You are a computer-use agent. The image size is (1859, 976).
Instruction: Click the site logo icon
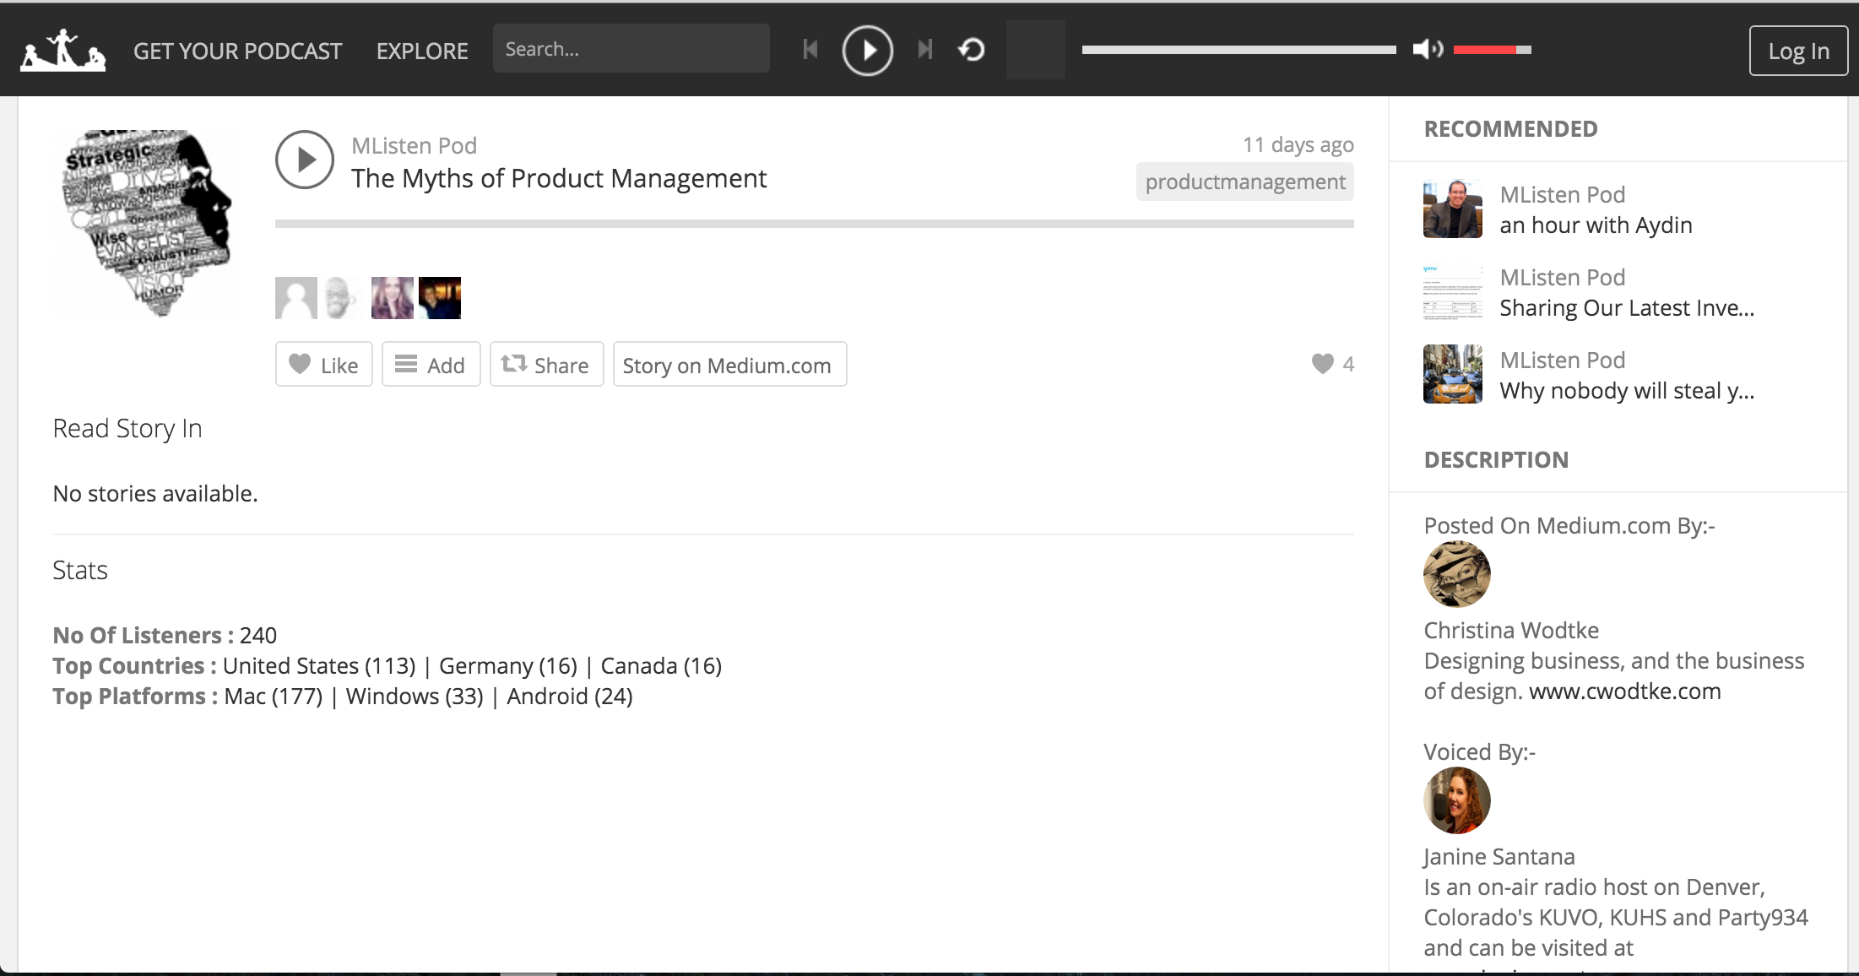63,51
